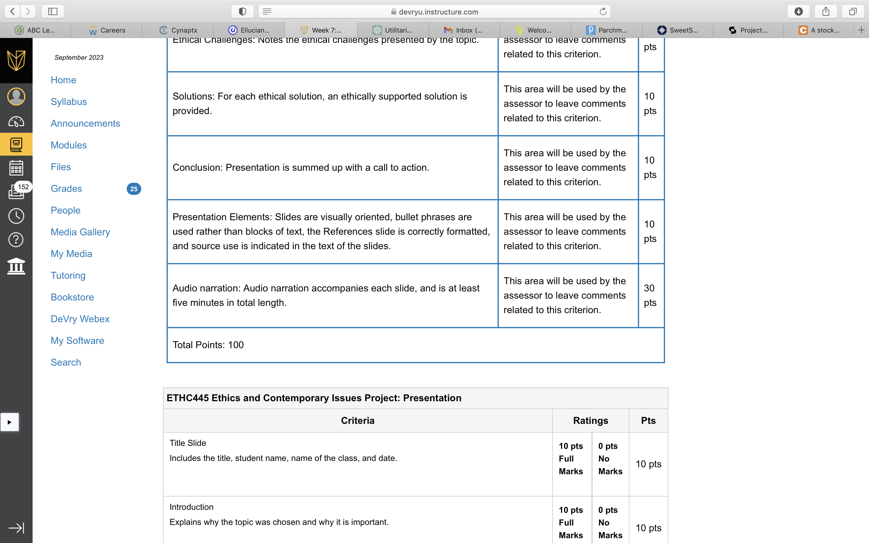Expand the small play arrow side panel
This screenshot has height=543, width=869.
click(10, 422)
